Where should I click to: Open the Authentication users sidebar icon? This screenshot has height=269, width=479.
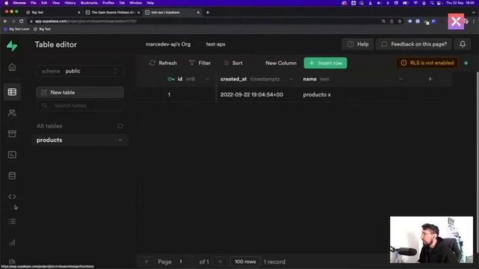pos(12,113)
